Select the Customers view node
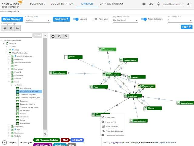The image size is (194, 146). click(152, 108)
